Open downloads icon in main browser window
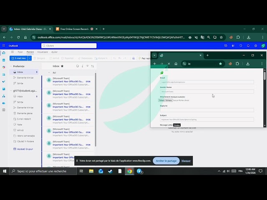Viewport: 267px width, 200px height. (x=249, y=37)
